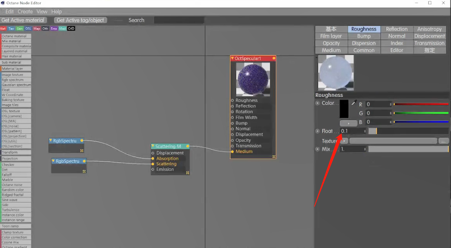The image size is (451, 248).
Task: Click resize grip on upper RgbSpectru node
Action: (x=82, y=151)
